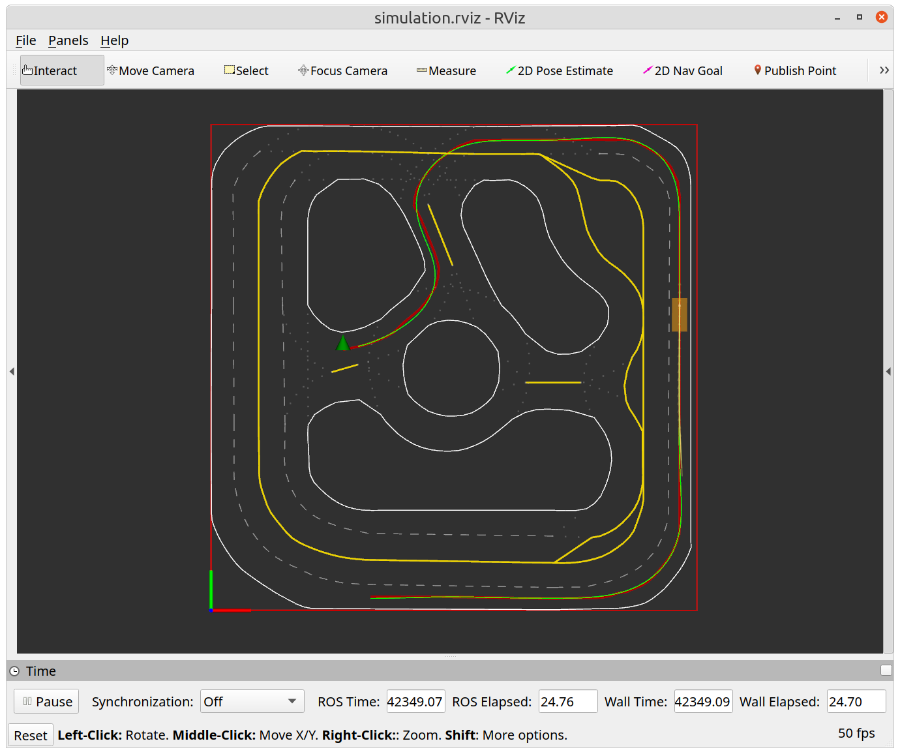
Task: Open the Help menu
Action: pyautogui.click(x=114, y=40)
